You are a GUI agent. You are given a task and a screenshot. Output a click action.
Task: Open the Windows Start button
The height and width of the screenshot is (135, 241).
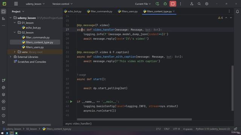[2, 133]
